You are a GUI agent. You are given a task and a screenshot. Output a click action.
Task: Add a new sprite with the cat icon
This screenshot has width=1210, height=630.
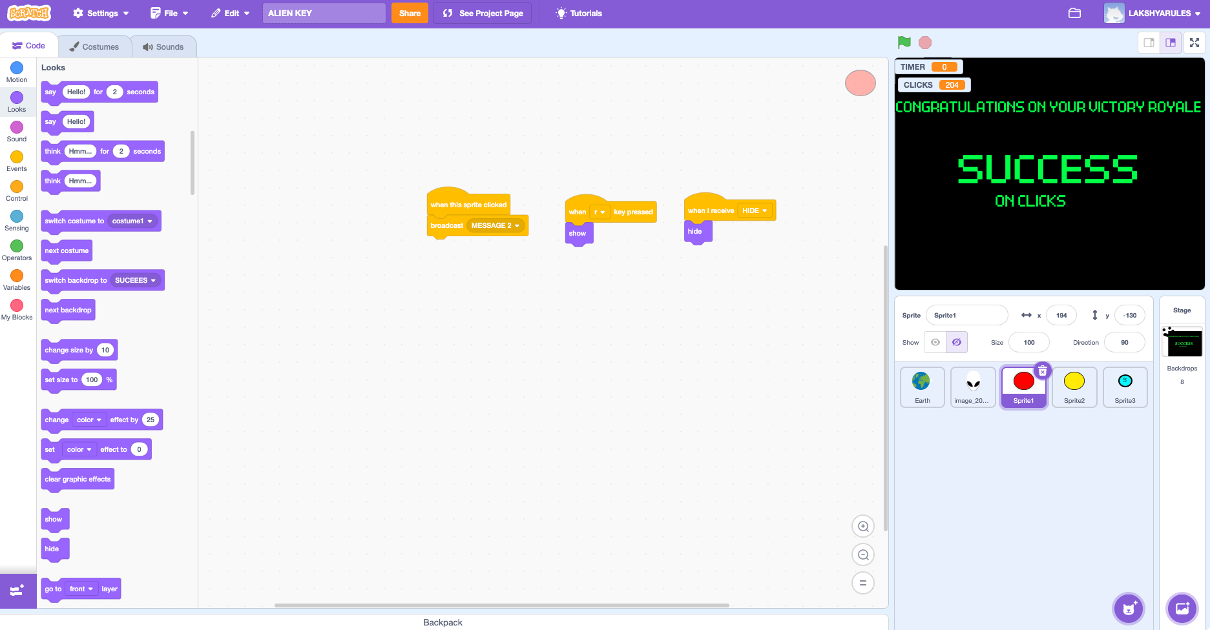(x=1127, y=608)
